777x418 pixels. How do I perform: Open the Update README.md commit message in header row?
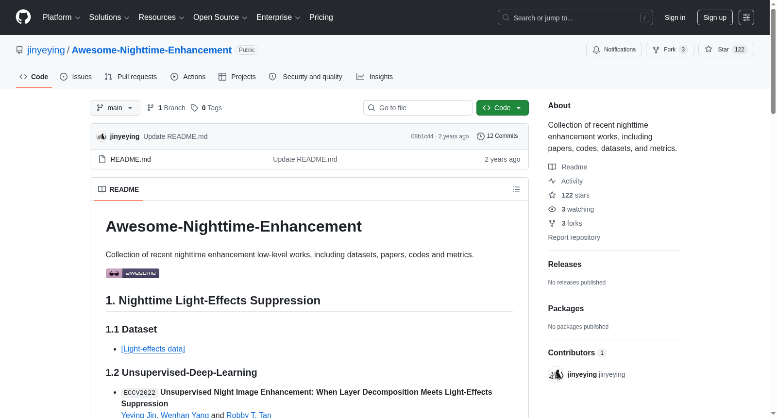[x=175, y=136]
